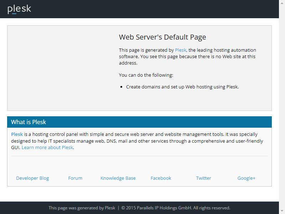This screenshot has height=214, width=285.
Task: Click the What is Plesk section header
Action: point(139,122)
